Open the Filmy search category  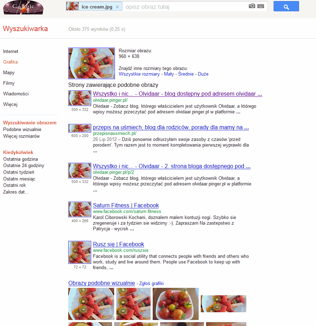tap(9, 83)
